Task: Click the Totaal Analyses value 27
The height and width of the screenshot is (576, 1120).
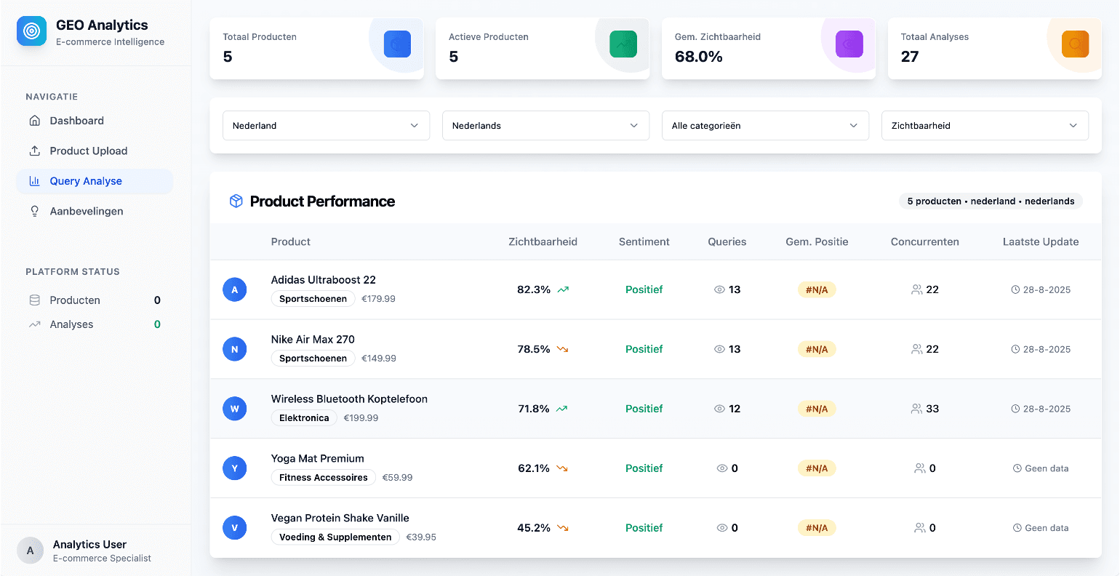Action: coord(910,57)
